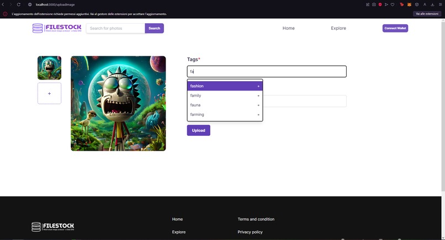This screenshot has width=445, height=240.
Task: Open the browser easy setup menu icon
Action: 441,4
